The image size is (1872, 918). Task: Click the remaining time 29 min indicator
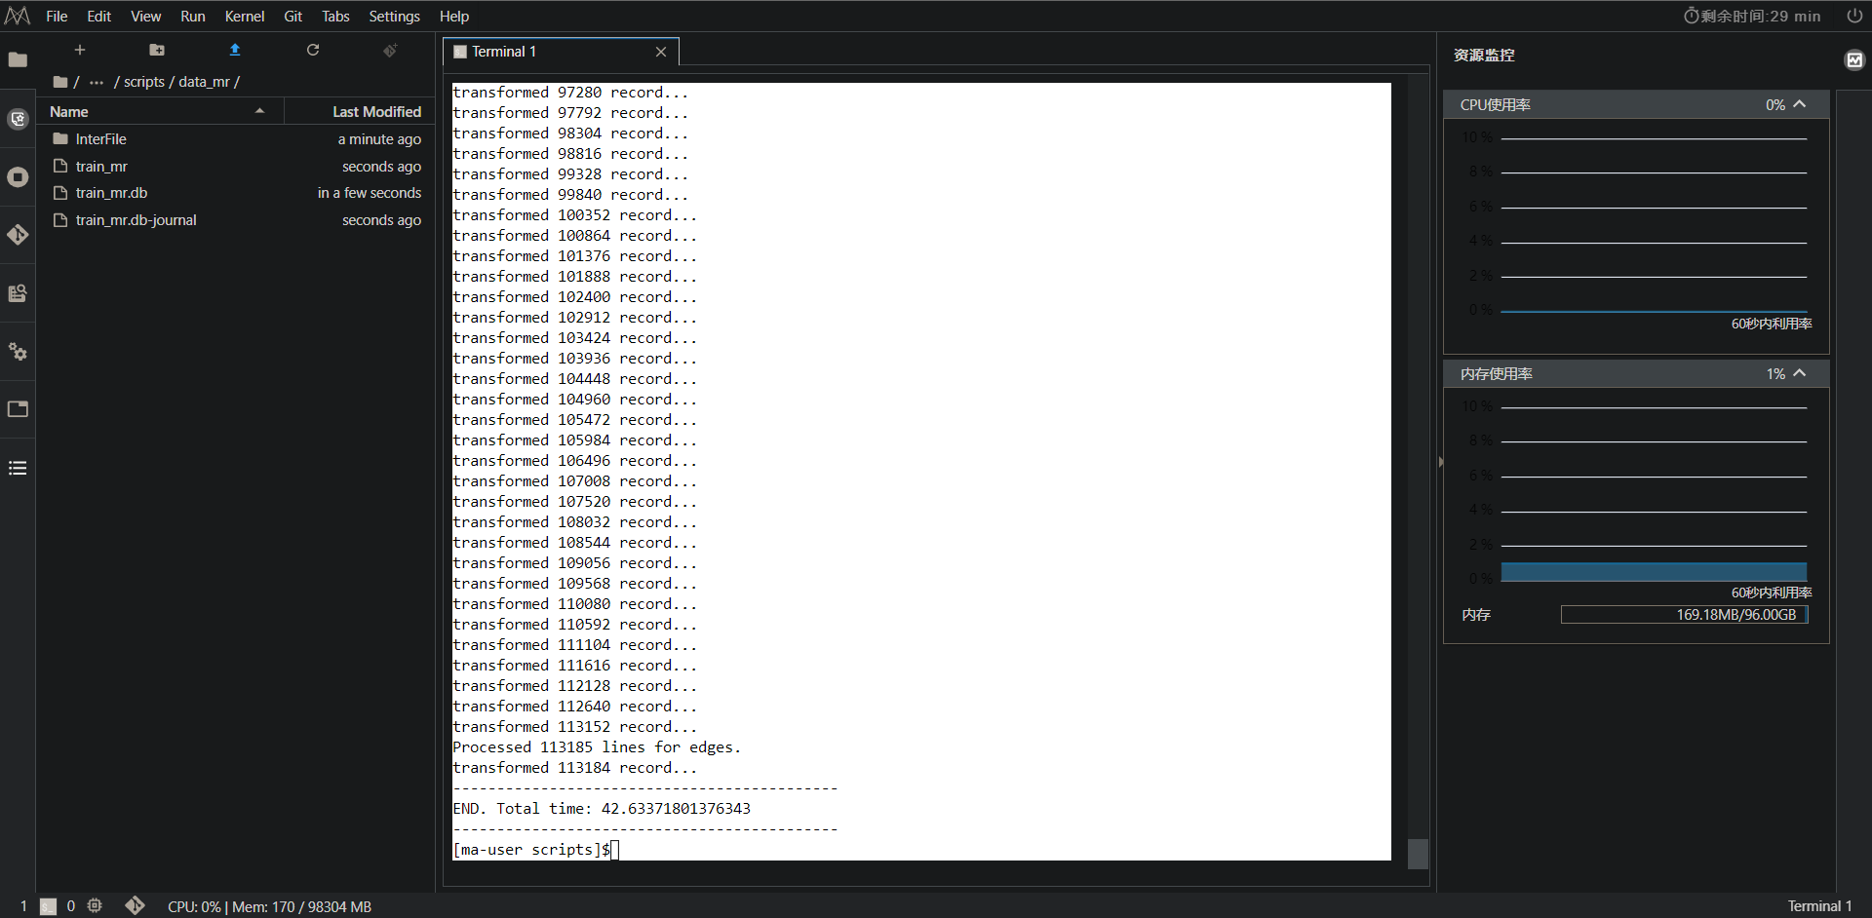pos(1752,16)
